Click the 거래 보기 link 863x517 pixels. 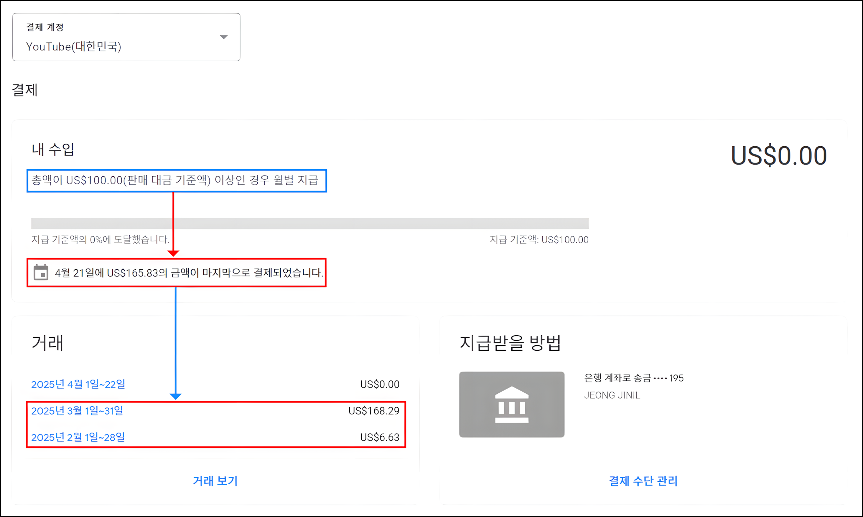click(215, 481)
